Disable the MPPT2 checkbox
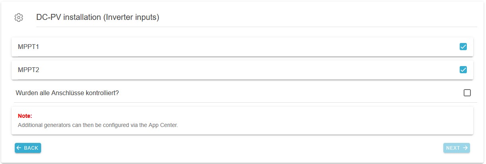The height and width of the screenshot is (164, 486). coord(463,70)
